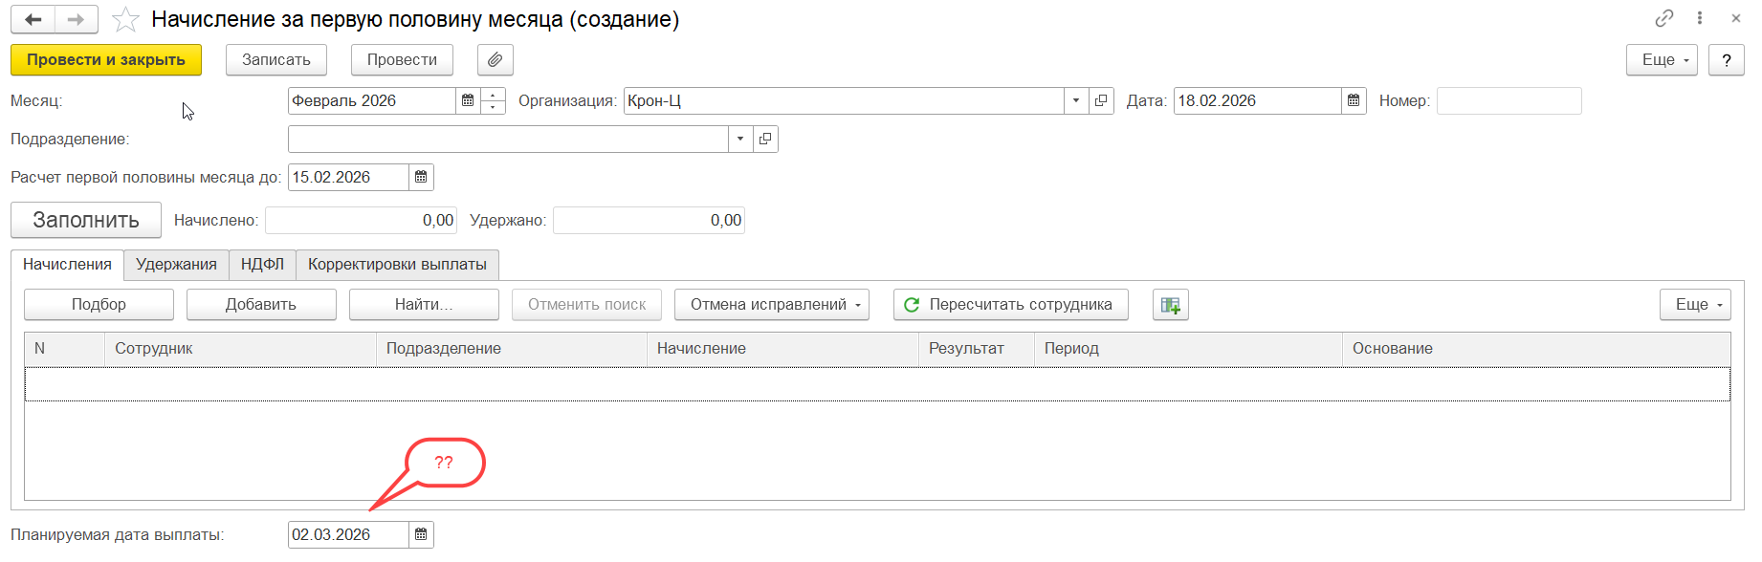Expand the top Еще menu
1762x562 pixels.
[1662, 60]
